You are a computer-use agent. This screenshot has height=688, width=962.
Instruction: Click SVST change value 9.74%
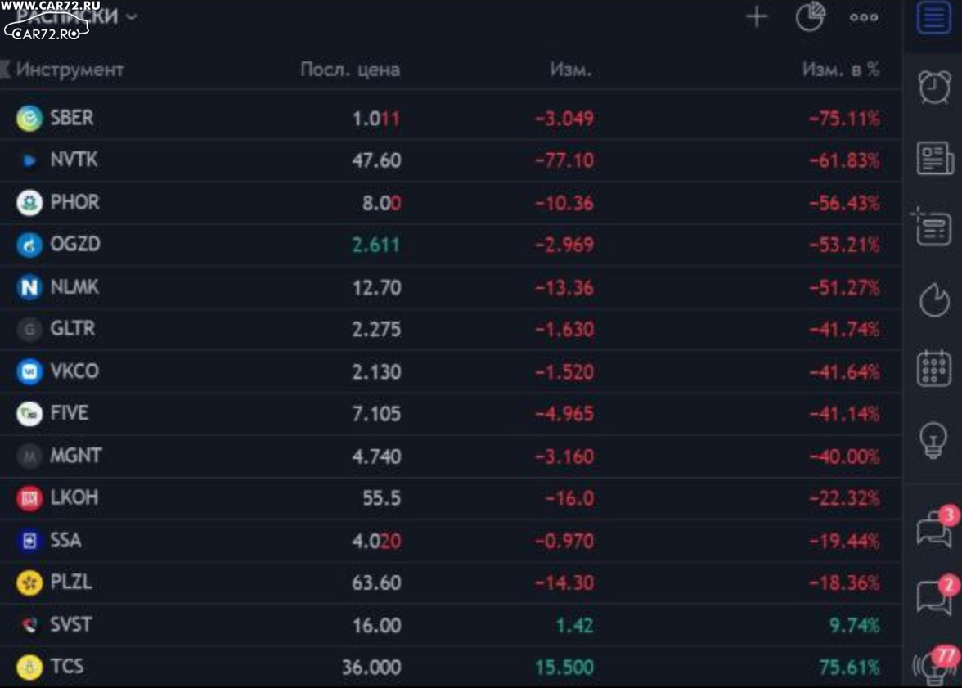tap(854, 625)
